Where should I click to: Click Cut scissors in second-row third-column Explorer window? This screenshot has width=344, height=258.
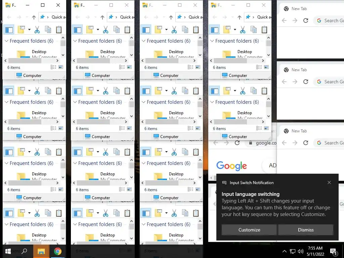tap(174, 91)
